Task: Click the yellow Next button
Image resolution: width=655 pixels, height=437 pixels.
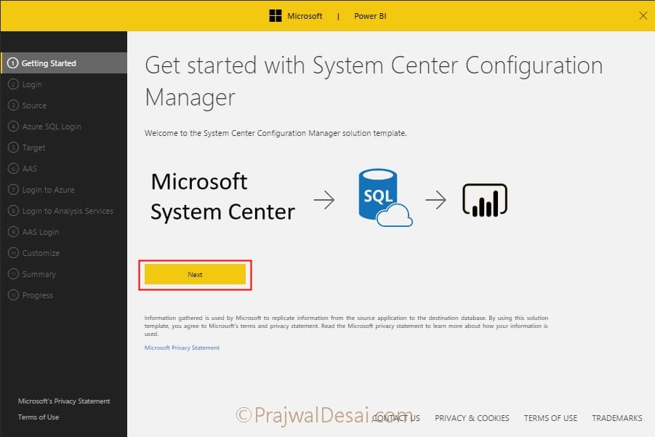Action: tap(195, 274)
